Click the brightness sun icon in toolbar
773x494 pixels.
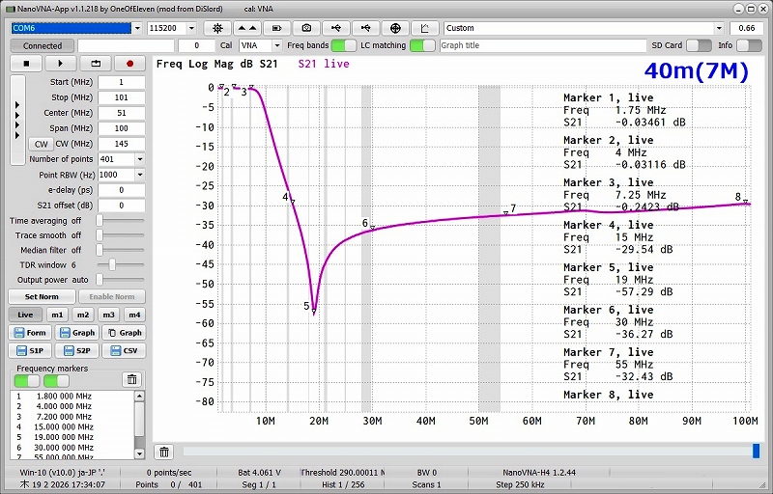pyautogui.click(x=216, y=29)
